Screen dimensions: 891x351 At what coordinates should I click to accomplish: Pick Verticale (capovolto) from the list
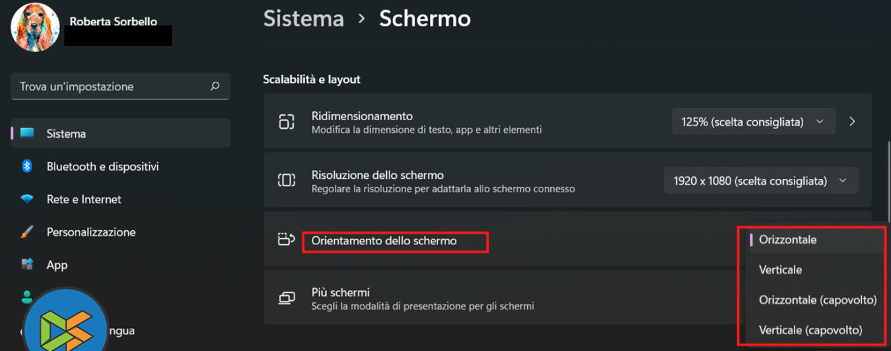tap(810, 330)
